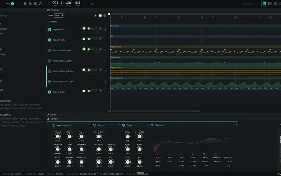This screenshot has height=176, width=281.
Task: Toggle the grey regions view icon
Action: 105,15
